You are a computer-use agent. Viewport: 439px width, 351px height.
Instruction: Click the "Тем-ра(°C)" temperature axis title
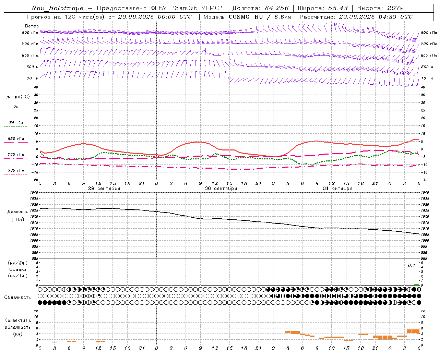click(16, 97)
